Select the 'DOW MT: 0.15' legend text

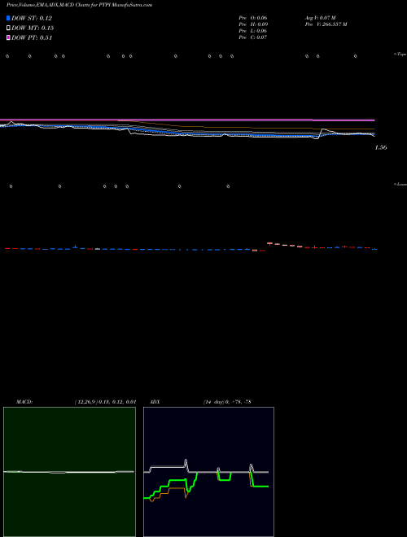33,28
